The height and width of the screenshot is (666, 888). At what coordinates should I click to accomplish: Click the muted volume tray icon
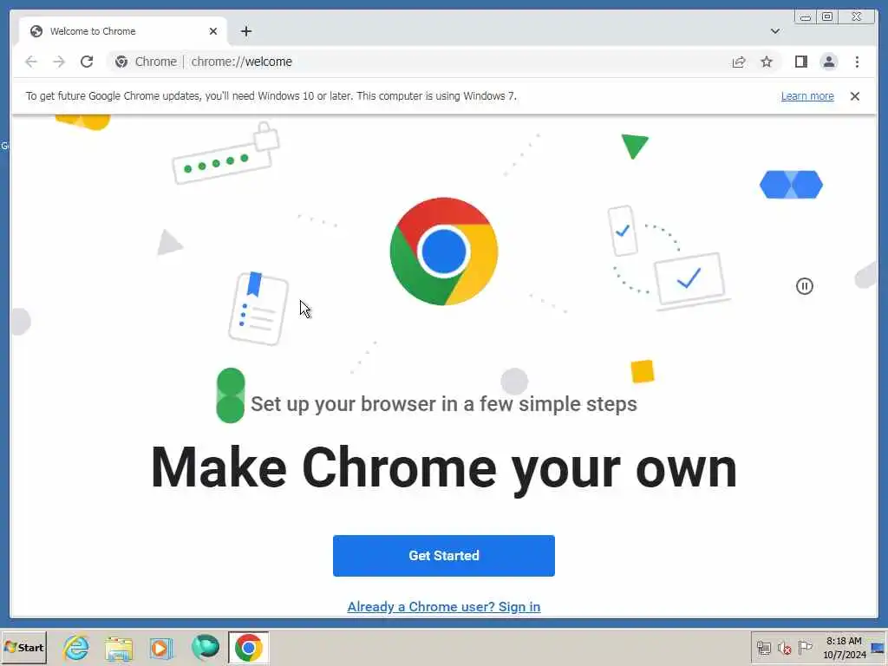tap(784, 648)
